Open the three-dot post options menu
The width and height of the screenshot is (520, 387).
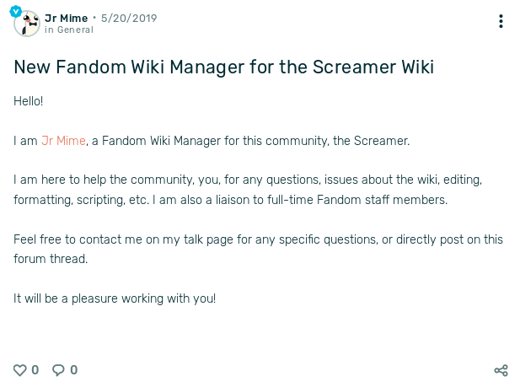click(x=501, y=22)
